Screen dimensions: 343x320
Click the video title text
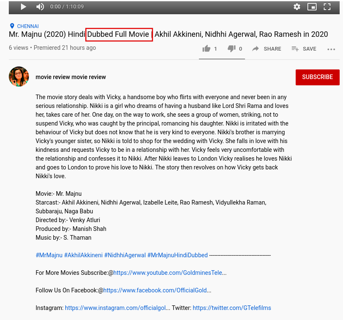(x=168, y=34)
